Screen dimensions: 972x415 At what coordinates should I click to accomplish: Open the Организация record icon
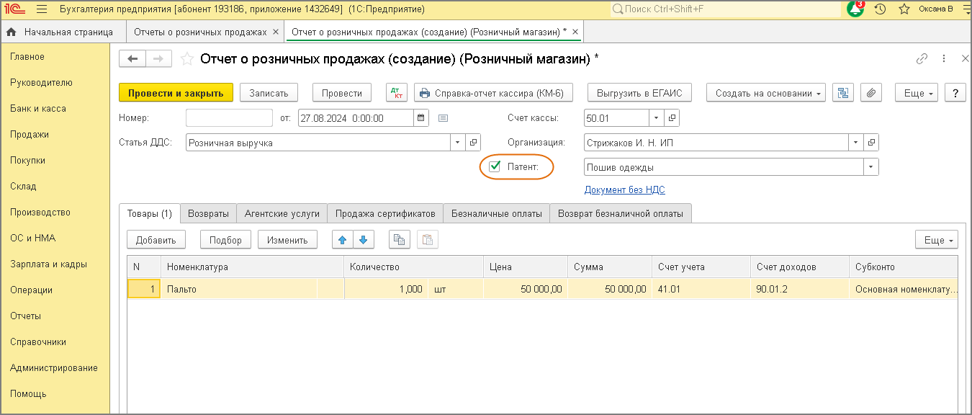[871, 143]
